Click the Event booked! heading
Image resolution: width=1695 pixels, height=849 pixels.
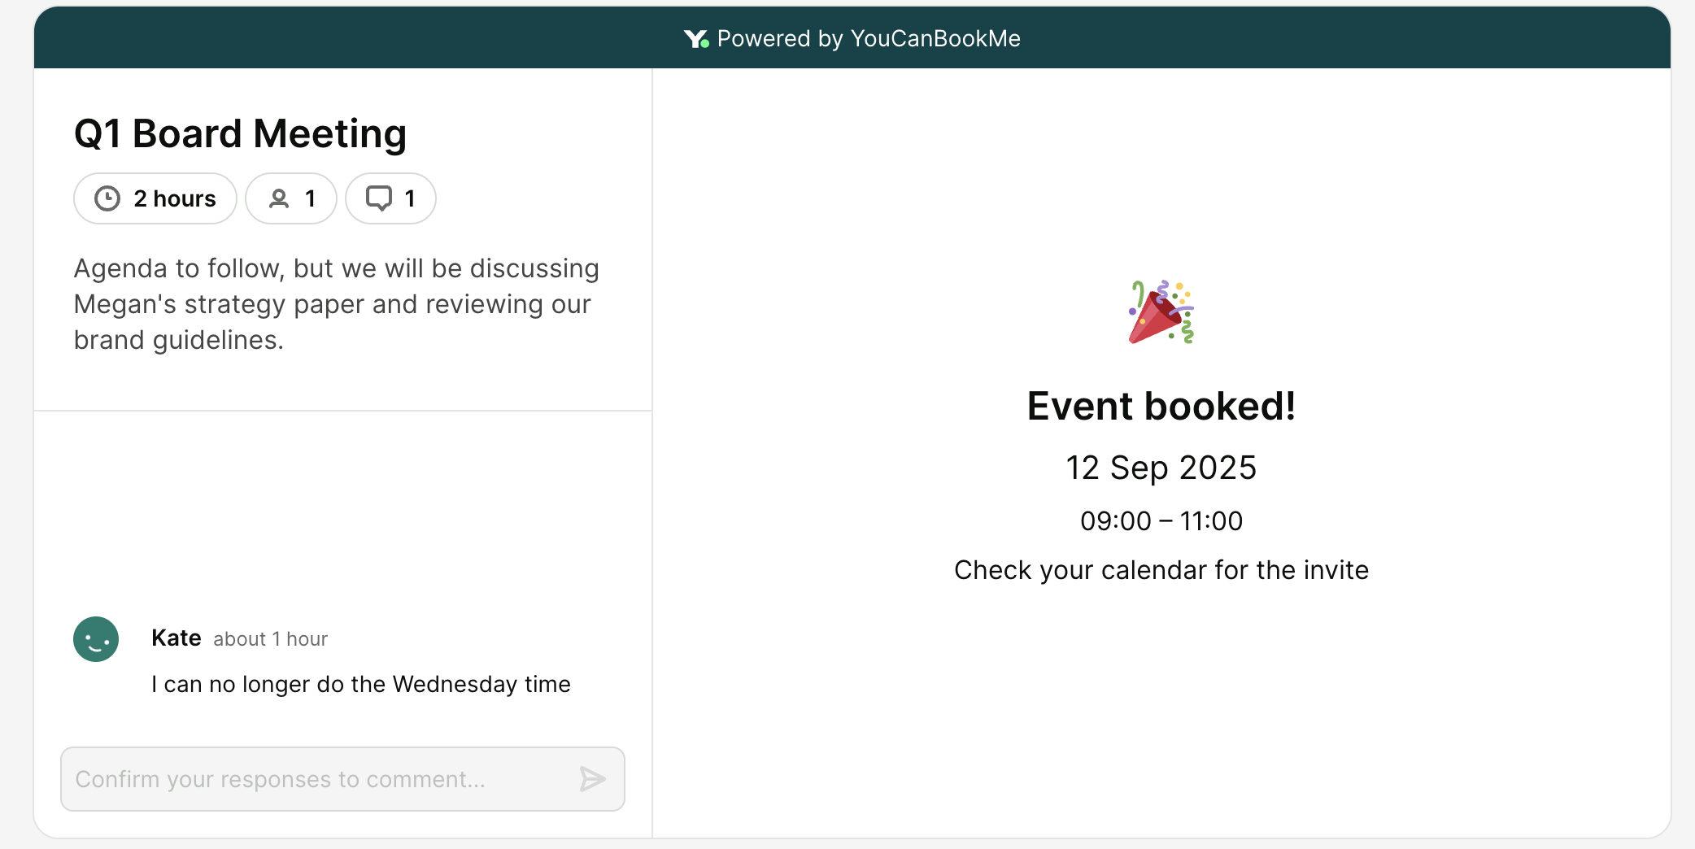pos(1161,406)
